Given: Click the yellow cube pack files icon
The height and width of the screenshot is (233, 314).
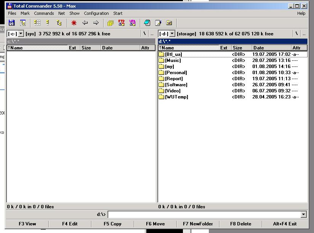Looking at the screenshot, I should (111, 23).
